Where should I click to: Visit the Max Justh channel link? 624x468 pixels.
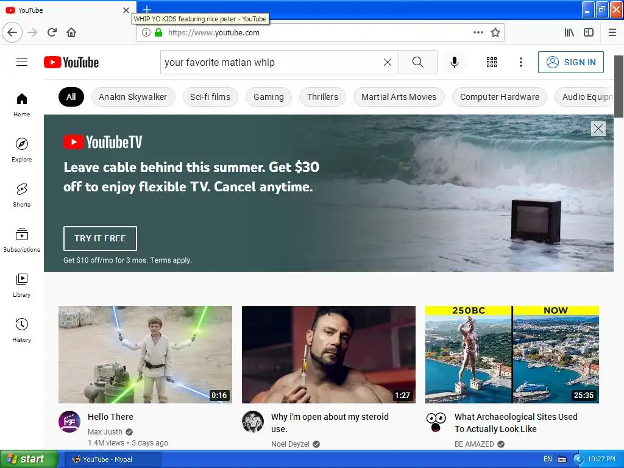tap(105, 432)
